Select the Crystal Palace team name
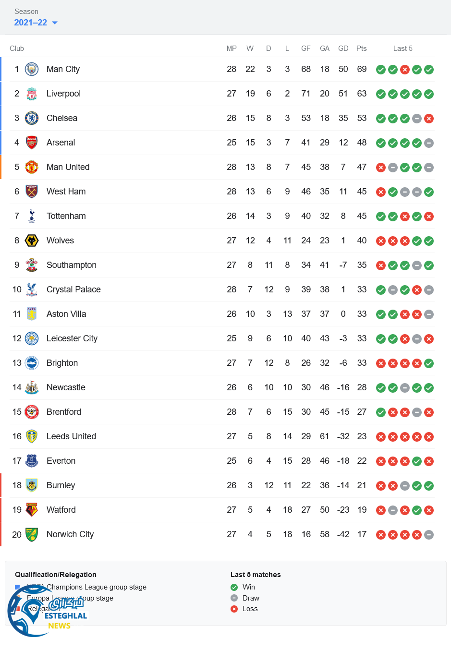Screen dimensions: 451x650 point(73,289)
